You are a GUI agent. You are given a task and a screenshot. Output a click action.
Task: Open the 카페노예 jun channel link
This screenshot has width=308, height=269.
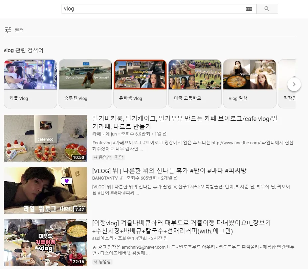tap(105, 134)
